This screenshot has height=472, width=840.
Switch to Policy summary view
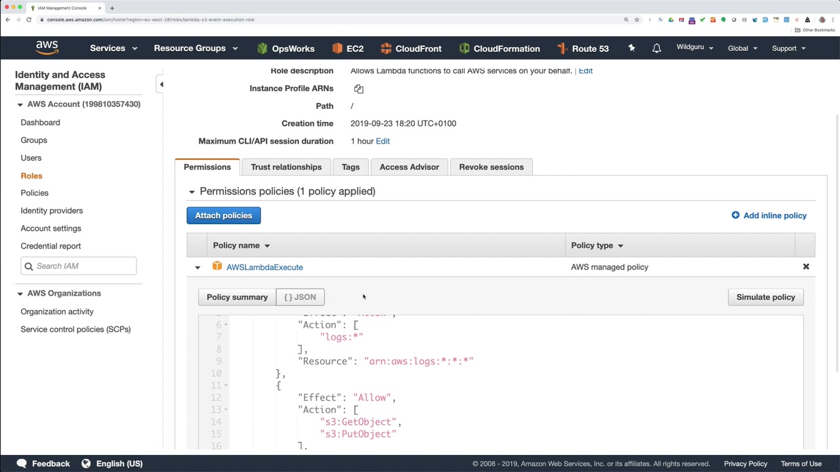click(237, 297)
